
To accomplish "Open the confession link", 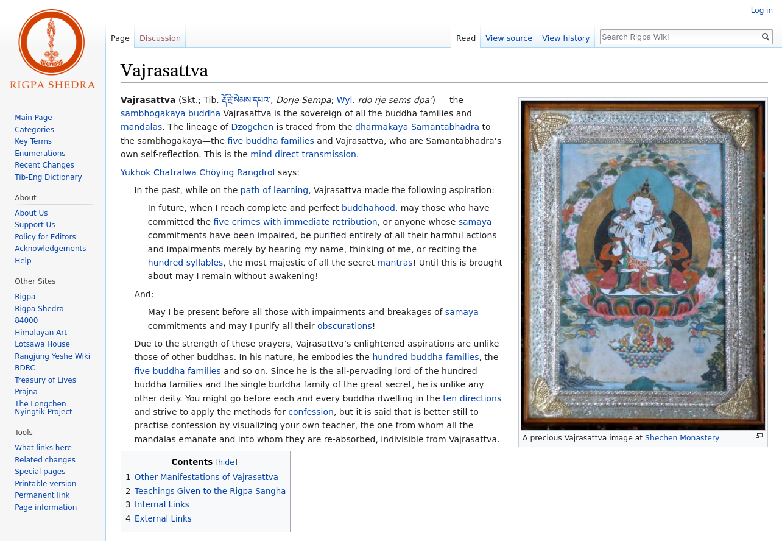I will pos(311,412).
